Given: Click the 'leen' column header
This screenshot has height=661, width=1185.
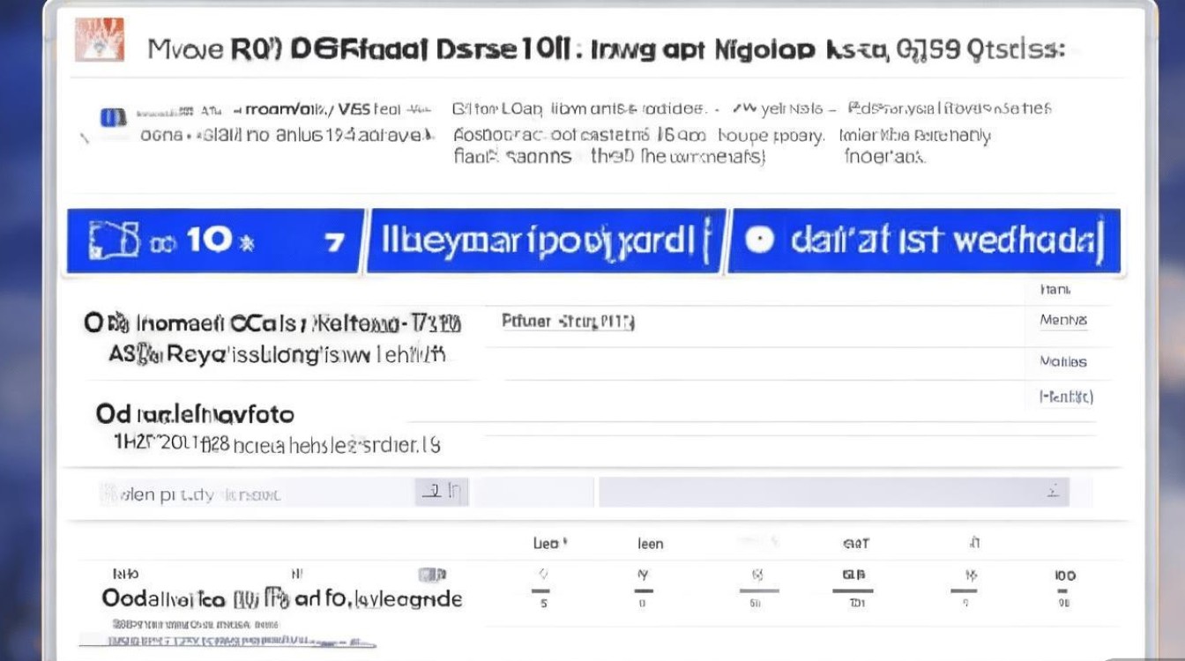Looking at the screenshot, I should click(x=650, y=544).
